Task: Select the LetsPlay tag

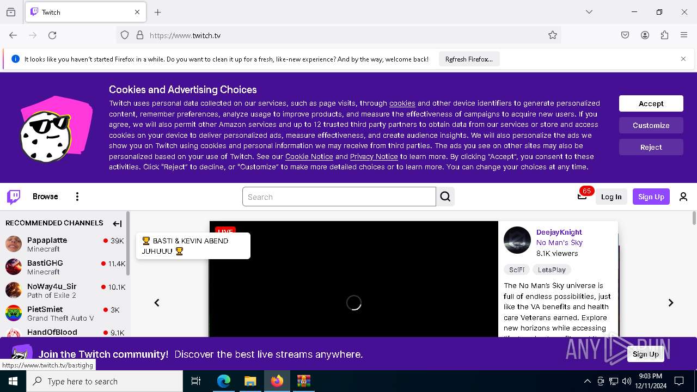Action: pos(552,269)
